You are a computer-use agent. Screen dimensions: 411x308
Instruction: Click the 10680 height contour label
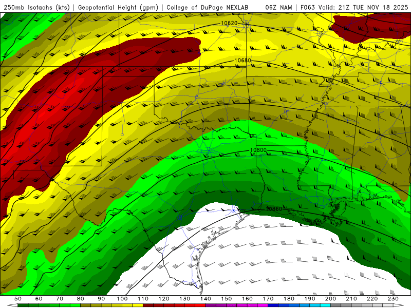[242, 61]
